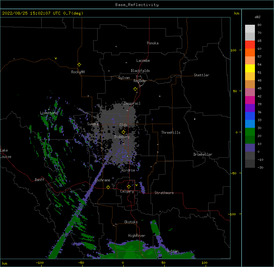This screenshot has height=267, width=274.
Task: Click the -50 tick label on the right axis
Action: click(233, 173)
